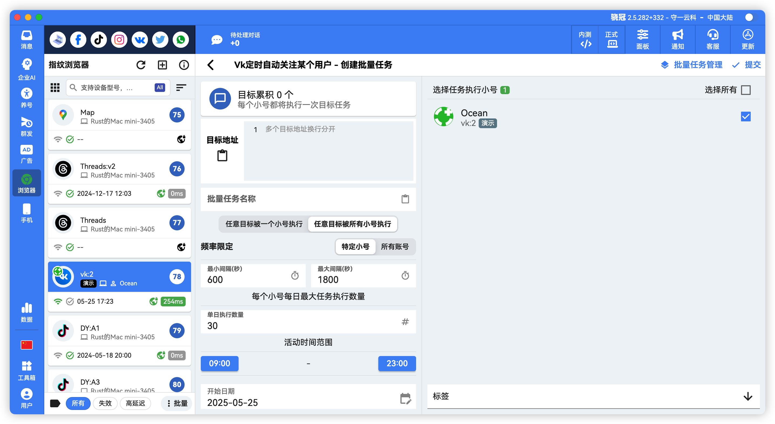Open the 客服 customer service panel
Screen dimensions: 775x424
(712, 39)
